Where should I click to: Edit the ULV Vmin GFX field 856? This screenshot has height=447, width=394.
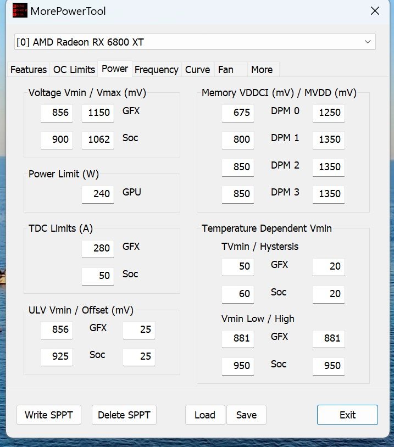point(57,330)
